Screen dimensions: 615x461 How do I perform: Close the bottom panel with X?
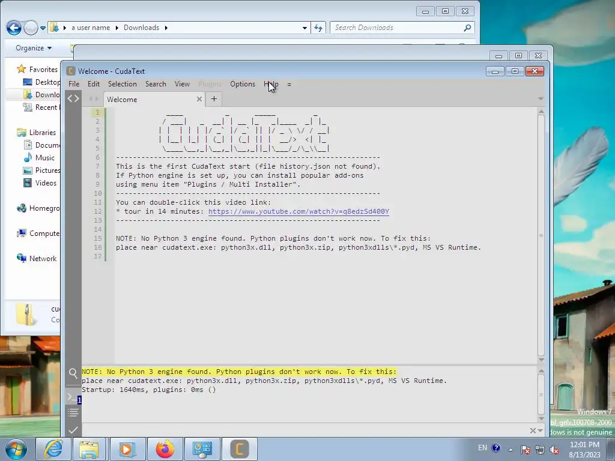point(532,431)
